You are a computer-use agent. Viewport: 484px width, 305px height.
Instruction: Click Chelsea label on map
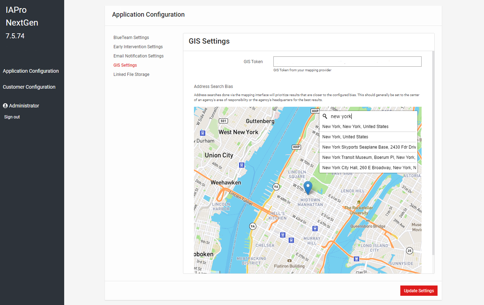[265, 245]
